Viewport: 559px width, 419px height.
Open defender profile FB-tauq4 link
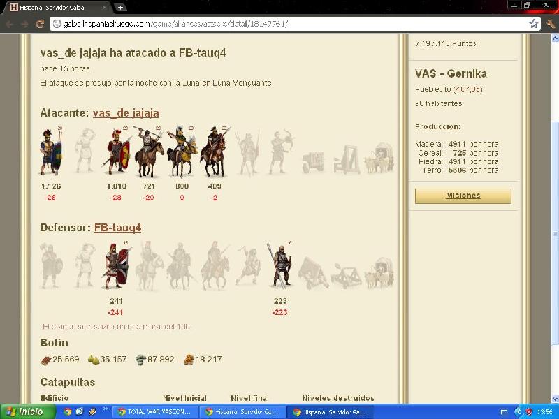click(117, 228)
